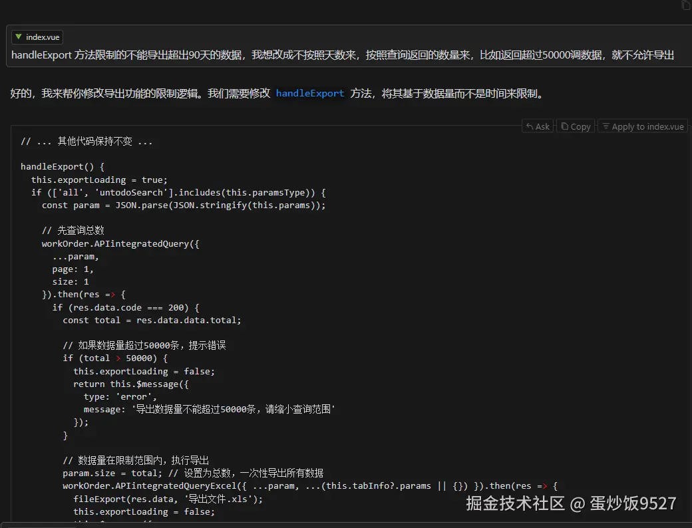692x528 pixels.
Task: Click the message line '导出数据量不能超过50000条'
Action: click(210, 410)
